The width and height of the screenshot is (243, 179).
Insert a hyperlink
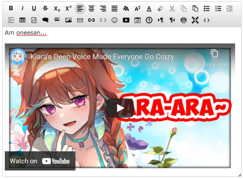91,20
